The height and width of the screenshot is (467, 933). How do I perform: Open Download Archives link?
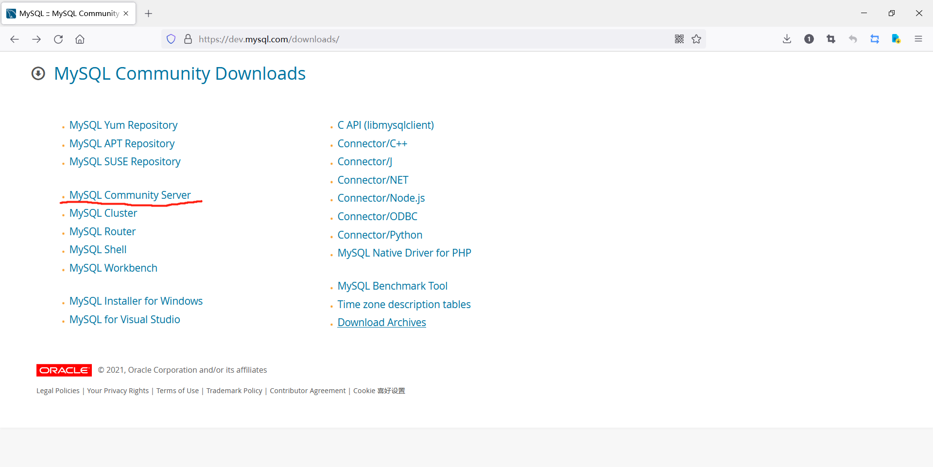pos(382,323)
